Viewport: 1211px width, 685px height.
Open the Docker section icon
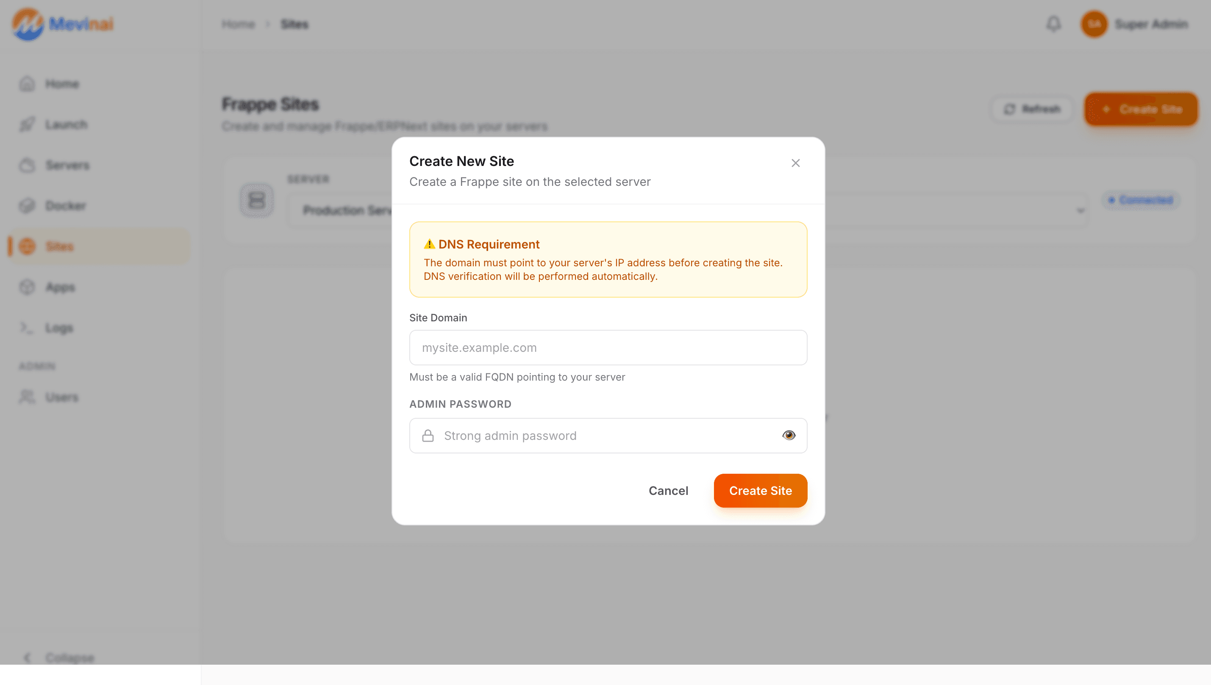pos(27,206)
